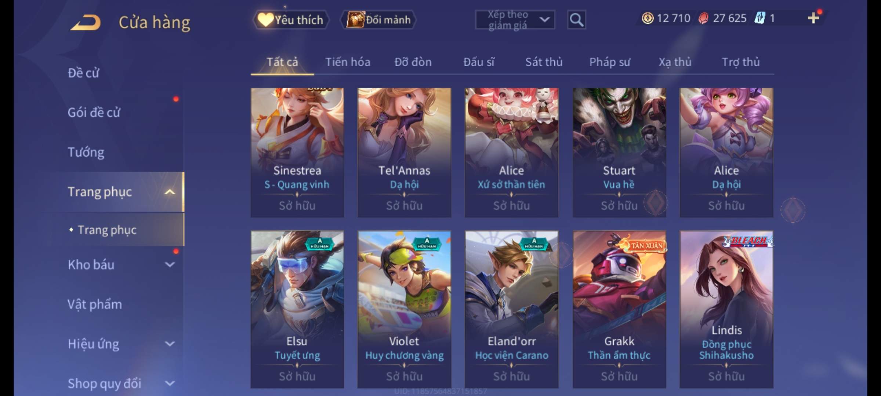The height and width of the screenshot is (396, 881).
Task: Expand the Hiệu ứng sidebar section
Action: pyautogui.click(x=170, y=344)
